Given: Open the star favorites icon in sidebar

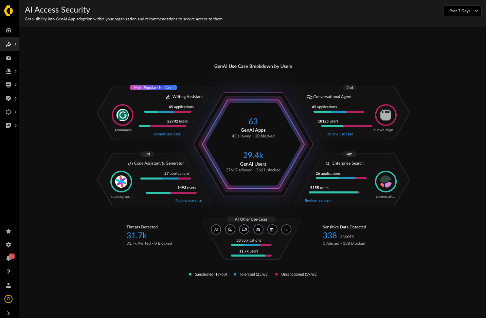Looking at the screenshot, I should 8,231.
